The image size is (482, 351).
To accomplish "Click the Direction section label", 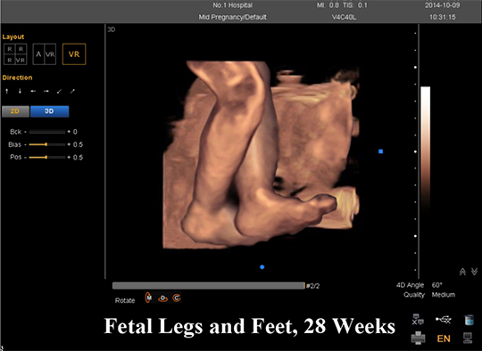I will tap(17, 78).
